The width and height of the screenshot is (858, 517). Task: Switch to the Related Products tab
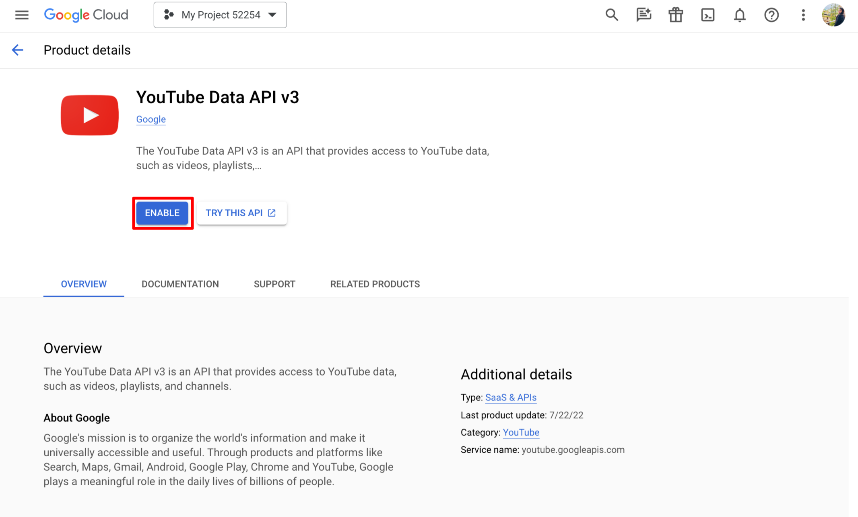[x=375, y=284]
